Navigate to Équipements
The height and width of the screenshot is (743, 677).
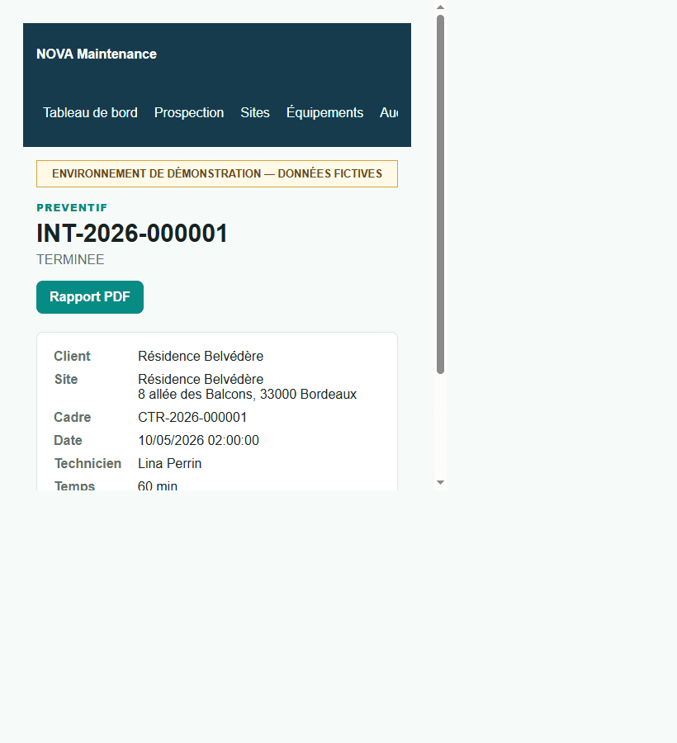point(324,113)
